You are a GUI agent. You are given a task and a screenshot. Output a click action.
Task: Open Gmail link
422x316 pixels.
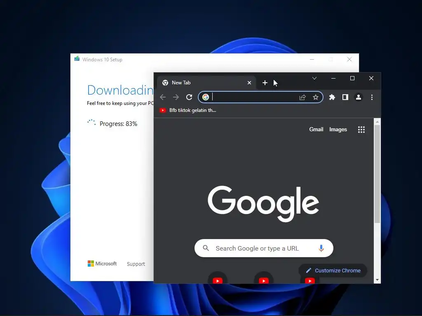click(x=316, y=130)
